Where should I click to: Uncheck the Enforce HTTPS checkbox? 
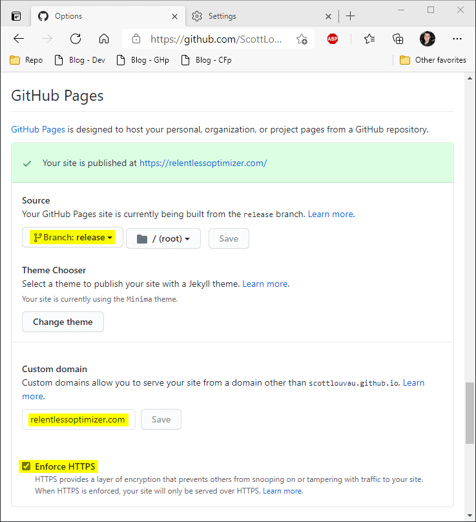pyautogui.click(x=26, y=466)
